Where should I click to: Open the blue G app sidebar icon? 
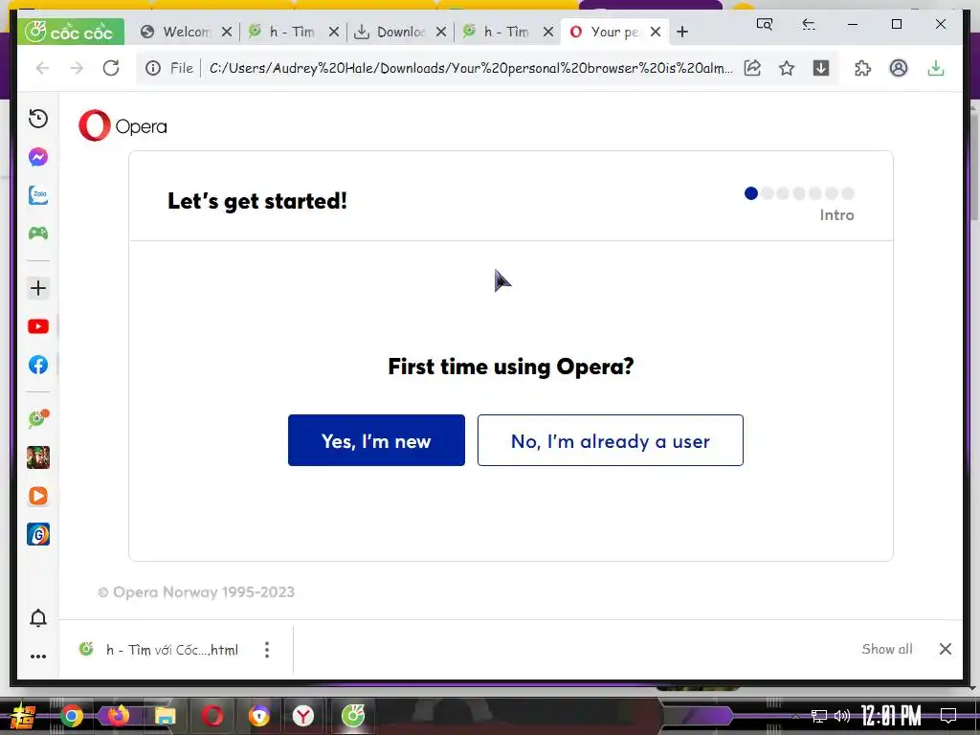tap(38, 534)
